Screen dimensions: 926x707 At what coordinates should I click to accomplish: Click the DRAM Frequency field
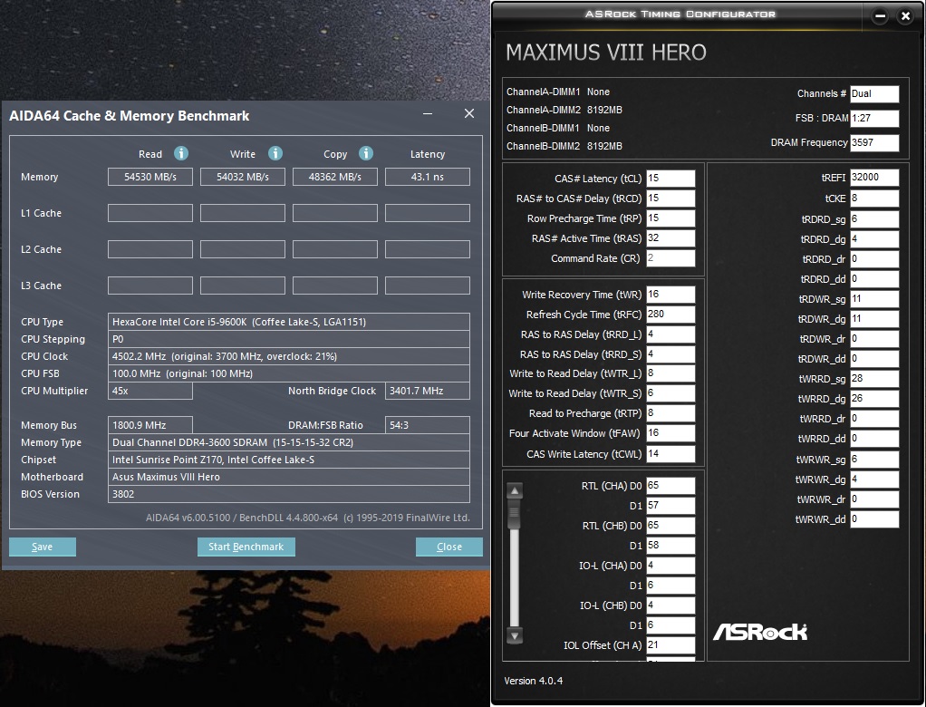(x=874, y=142)
